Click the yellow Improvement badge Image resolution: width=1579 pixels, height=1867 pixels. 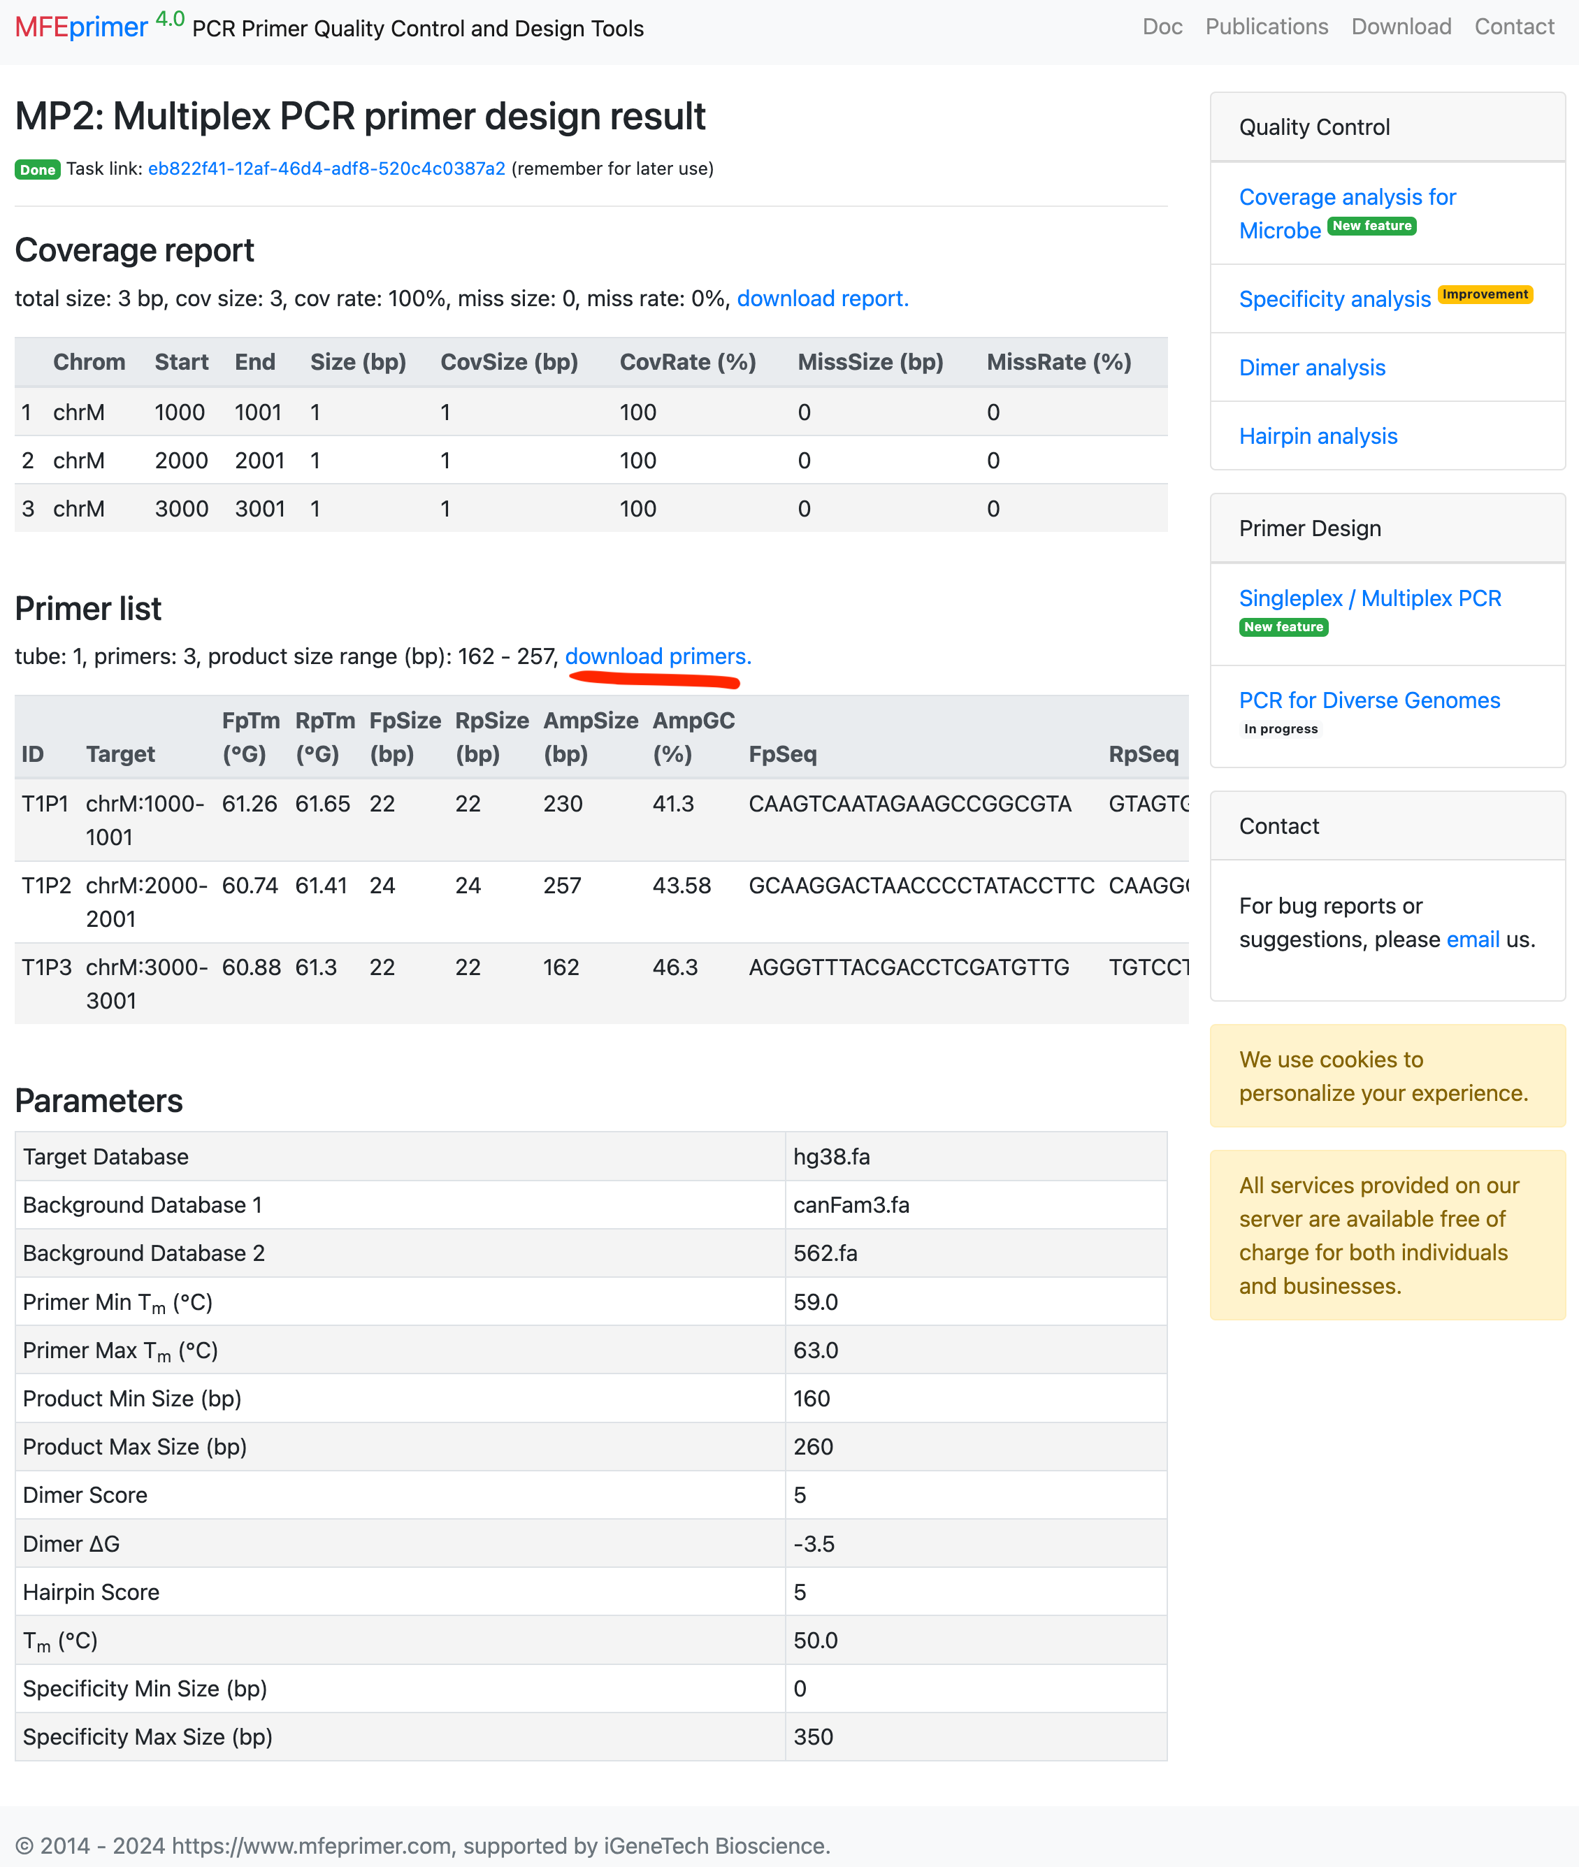pos(1485,294)
